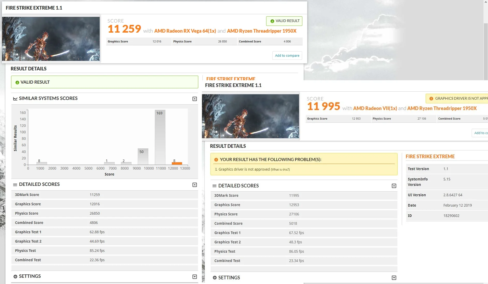Click the big 11 259 score number
Image resolution: width=488 pixels, height=284 pixels.
click(x=124, y=29)
